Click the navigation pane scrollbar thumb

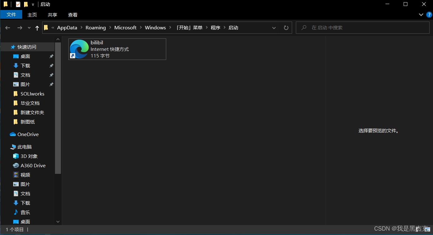pyautogui.click(x=58, y=108)
